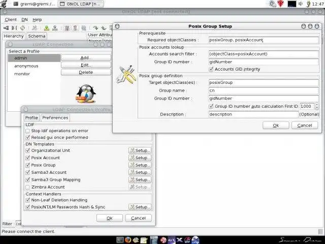Viewport: 325px width, 244px height.
Task: Click the second grayed person toolbar icon
Action: tap(75, 28)
